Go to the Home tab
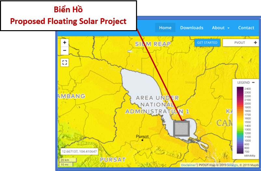Viewport: 261px width, 171px height. pos(165,28)
